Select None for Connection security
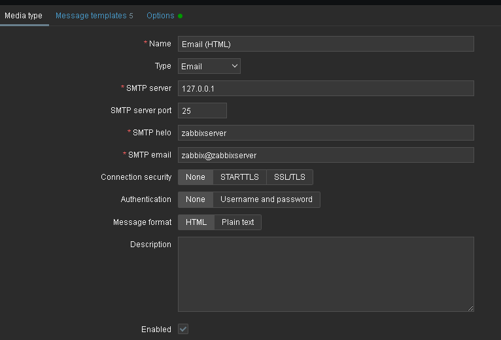The image size is (501, 340). pos(195,177)
